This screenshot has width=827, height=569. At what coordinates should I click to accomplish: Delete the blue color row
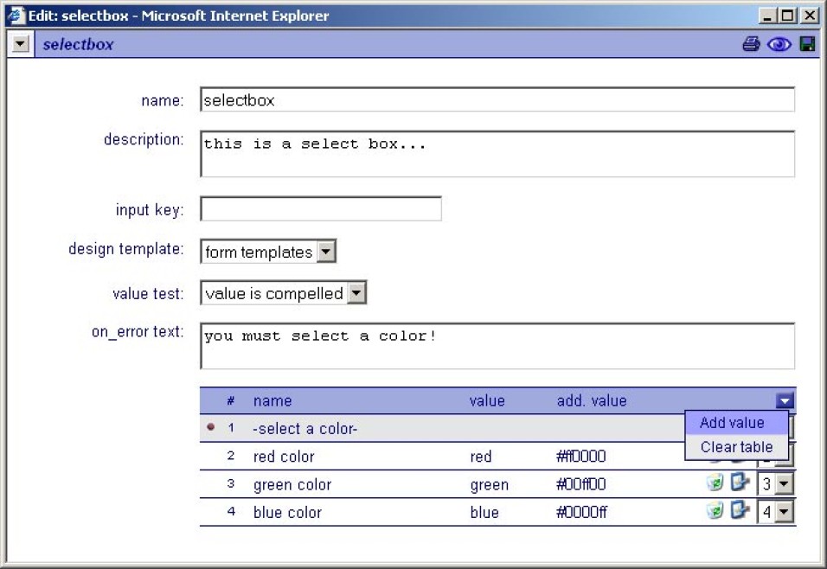pos(715,511)
